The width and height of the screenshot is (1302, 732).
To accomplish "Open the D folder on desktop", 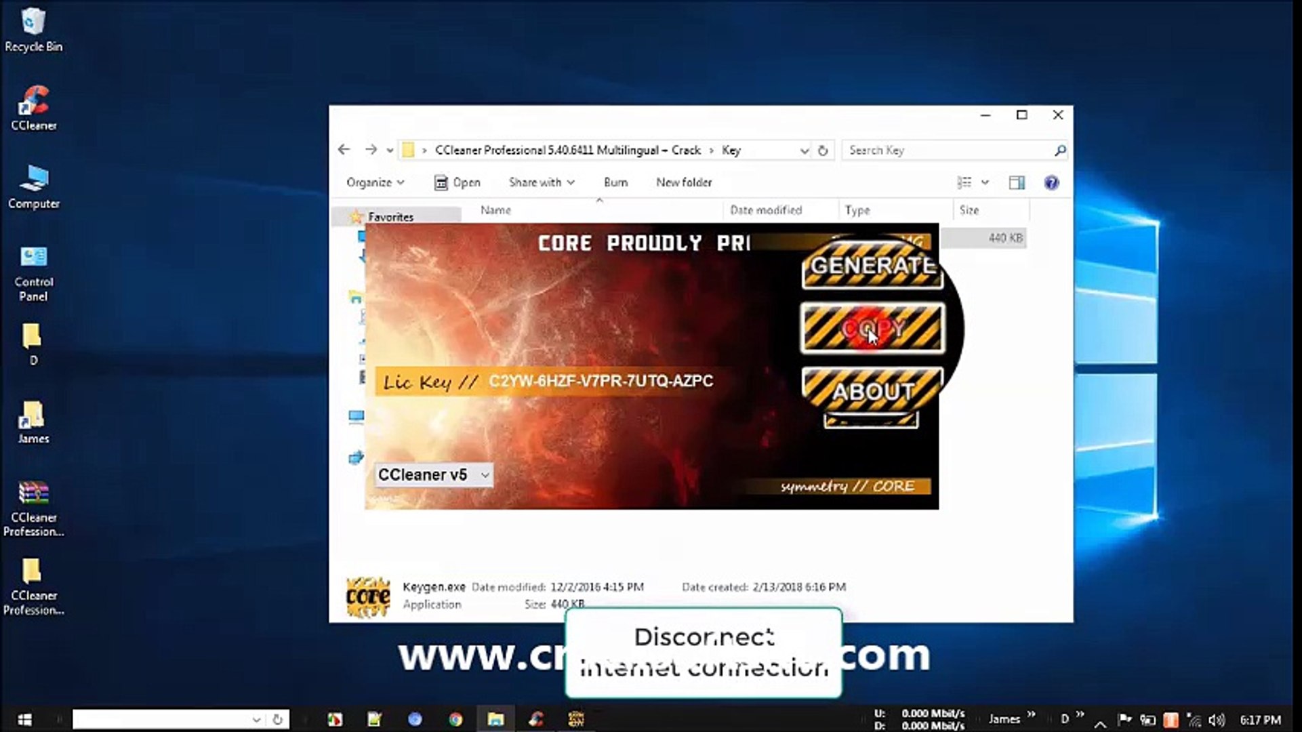I will click(32, 344).
